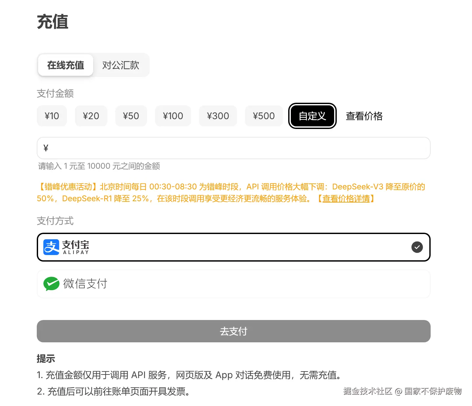
Task: Pick the ¥100 recharge amount
Action: tap(173, 116)
